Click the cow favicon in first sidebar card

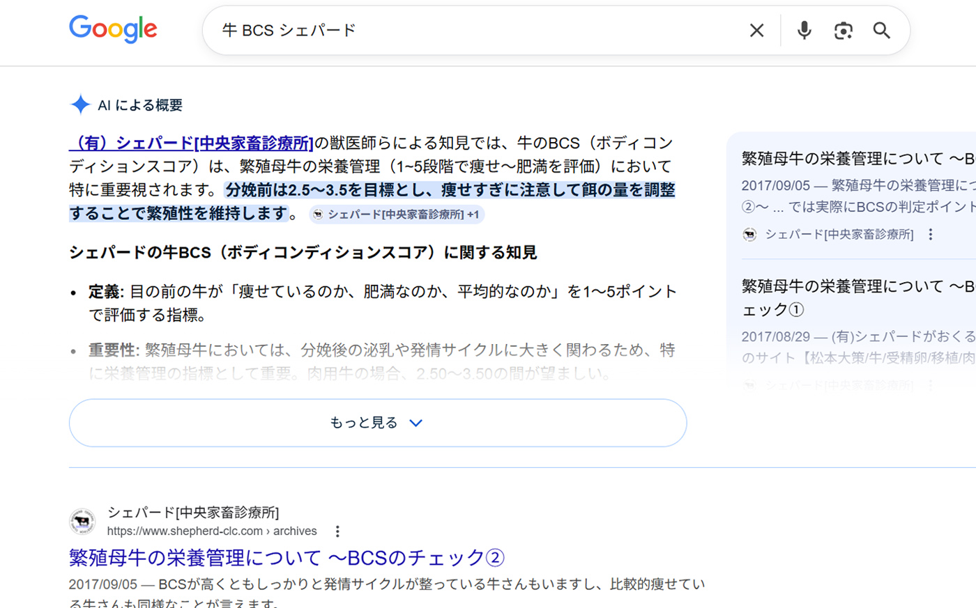click(x=749, y=235)
